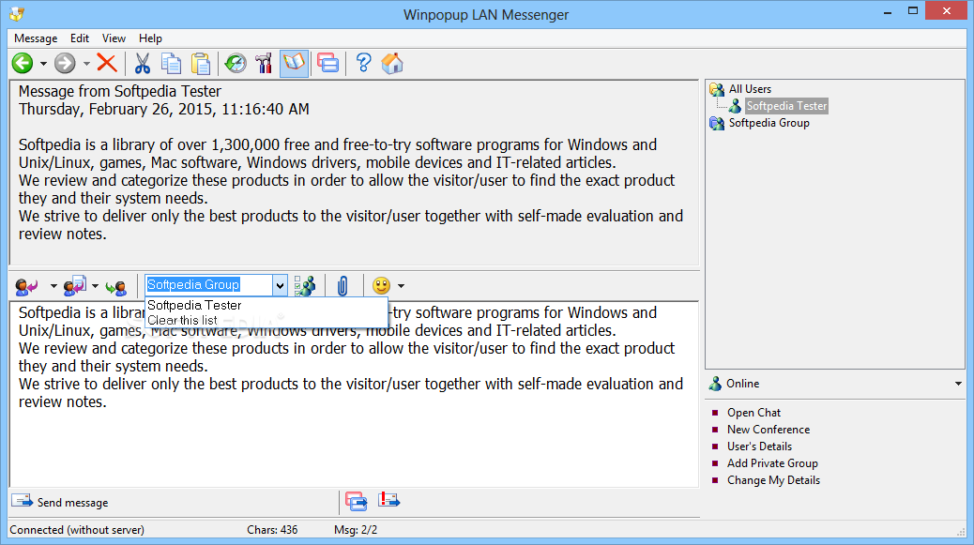Attach a file with paperclip icon
The height and width of the screenshot is (545, 974).
point(342,286)
